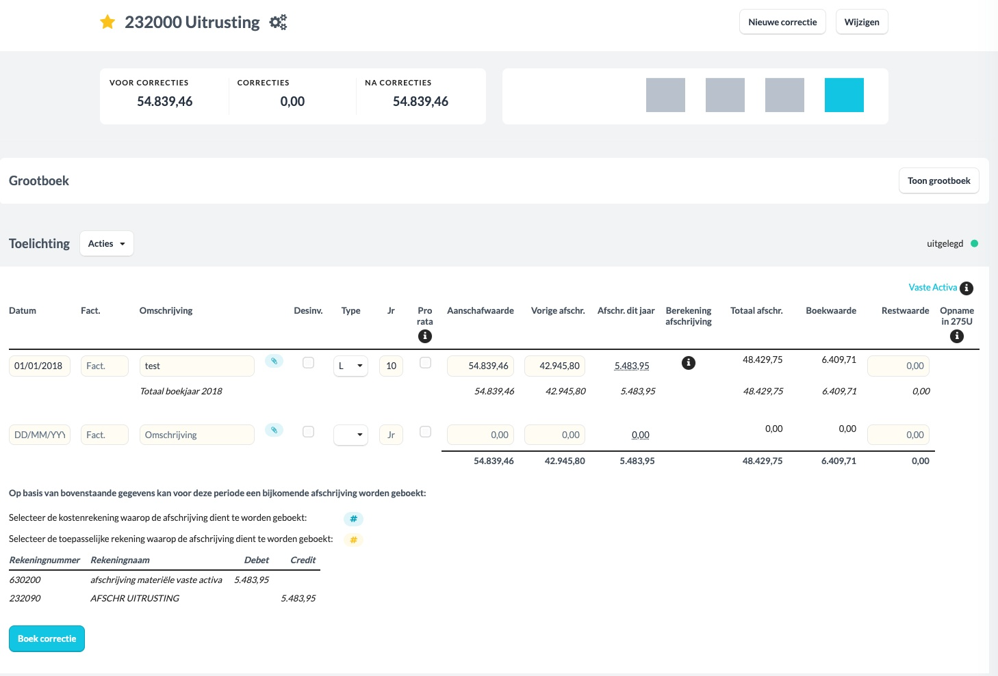998x676 pixels.
Task: Click the Aanschafwaarde column header
Action: [x=481, y=310]
